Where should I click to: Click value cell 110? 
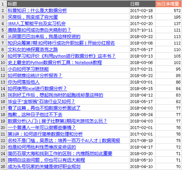pos(169,50)
